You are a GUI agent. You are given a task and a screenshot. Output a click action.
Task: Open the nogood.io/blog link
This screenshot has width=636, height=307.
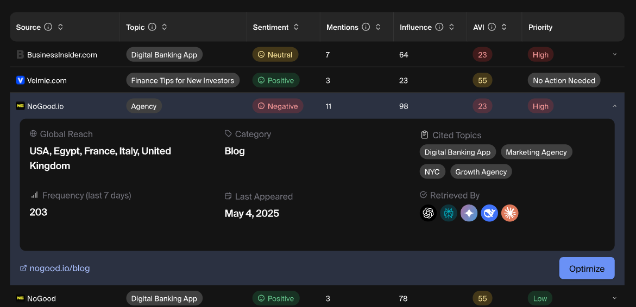click(x=59, y=268)
